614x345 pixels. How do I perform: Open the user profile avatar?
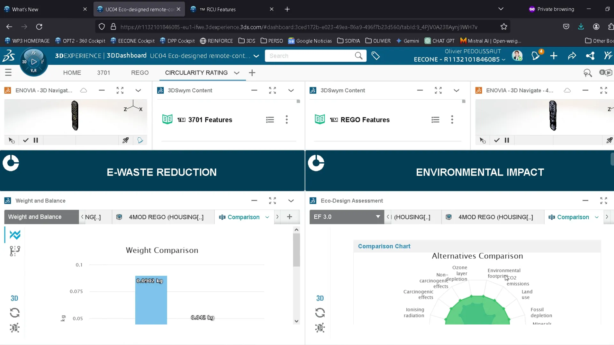(517, 55)
